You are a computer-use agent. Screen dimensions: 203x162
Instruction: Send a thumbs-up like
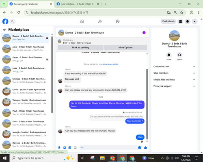tap(145, 147)
